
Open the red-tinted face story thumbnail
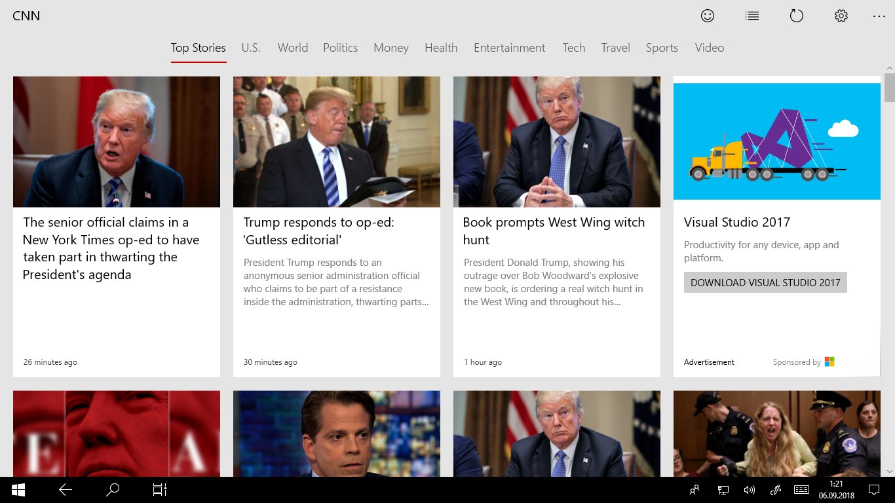[x=117, y=434]
